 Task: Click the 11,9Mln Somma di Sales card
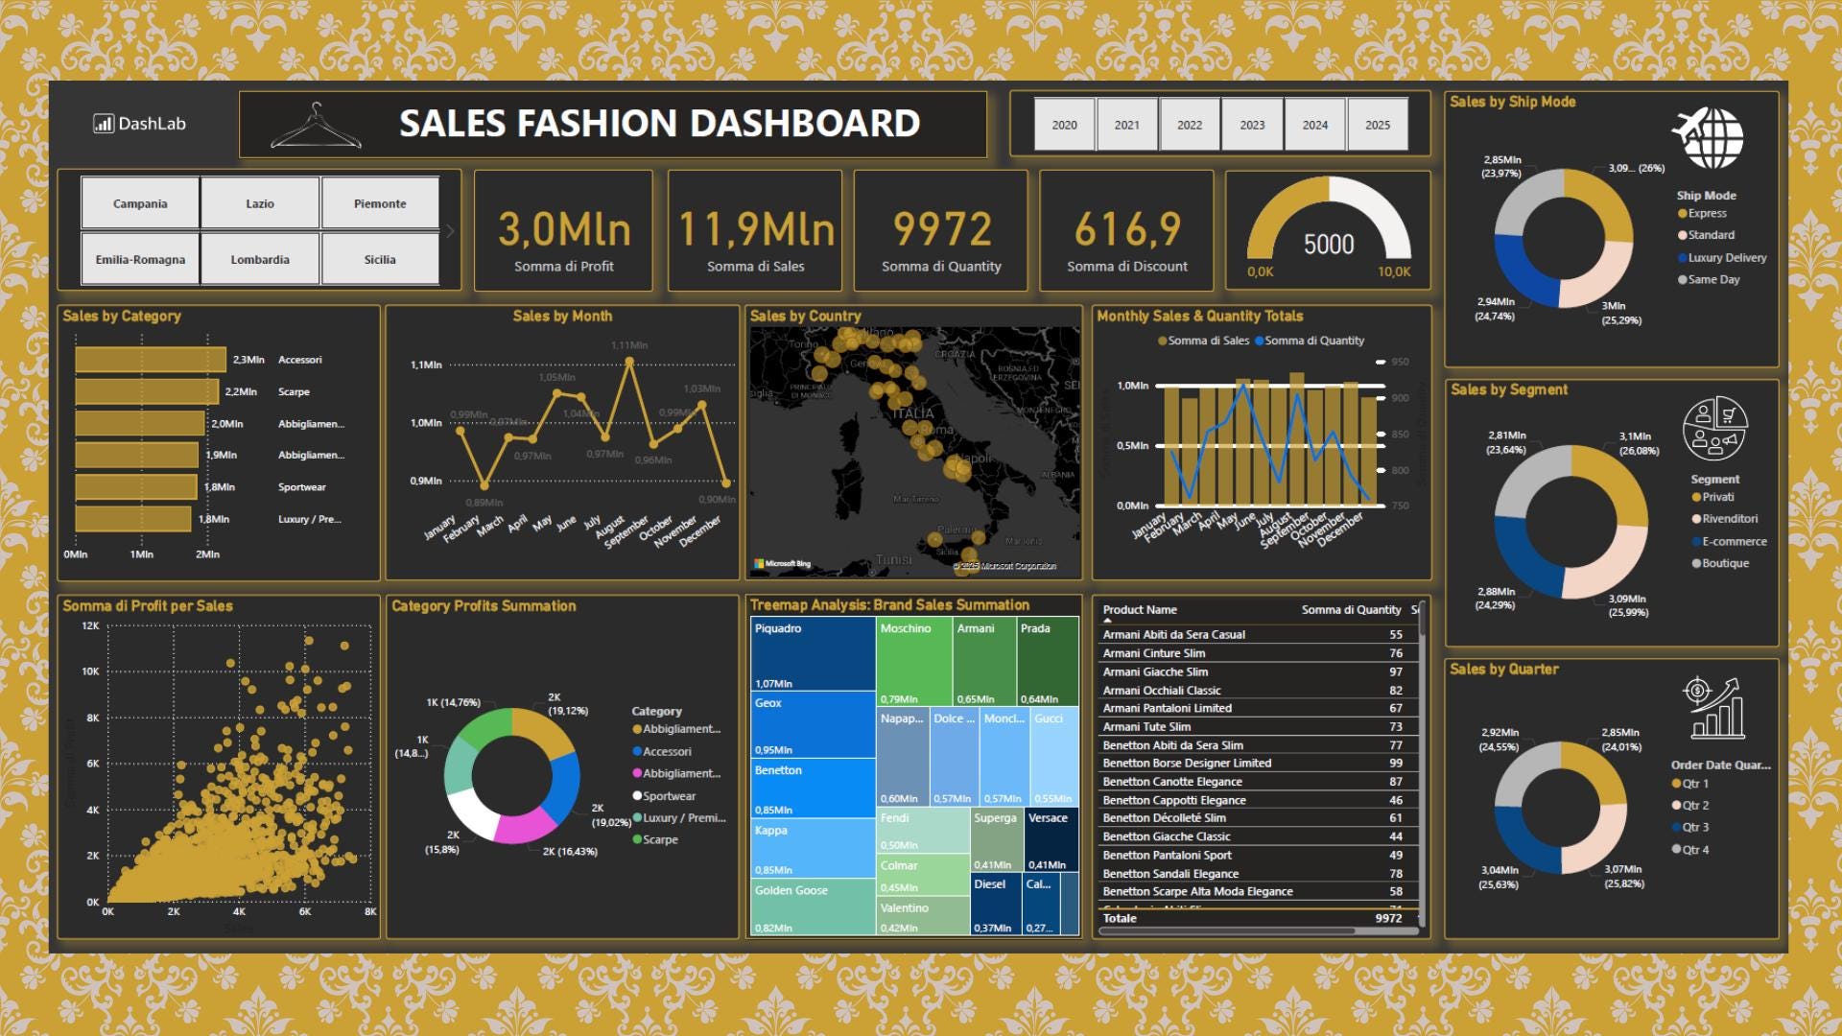tap(755, 231)
